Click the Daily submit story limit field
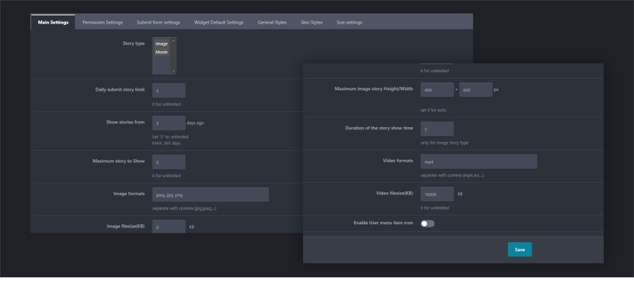634x294 pixels. pyautogui.click(x=169, y=90)
